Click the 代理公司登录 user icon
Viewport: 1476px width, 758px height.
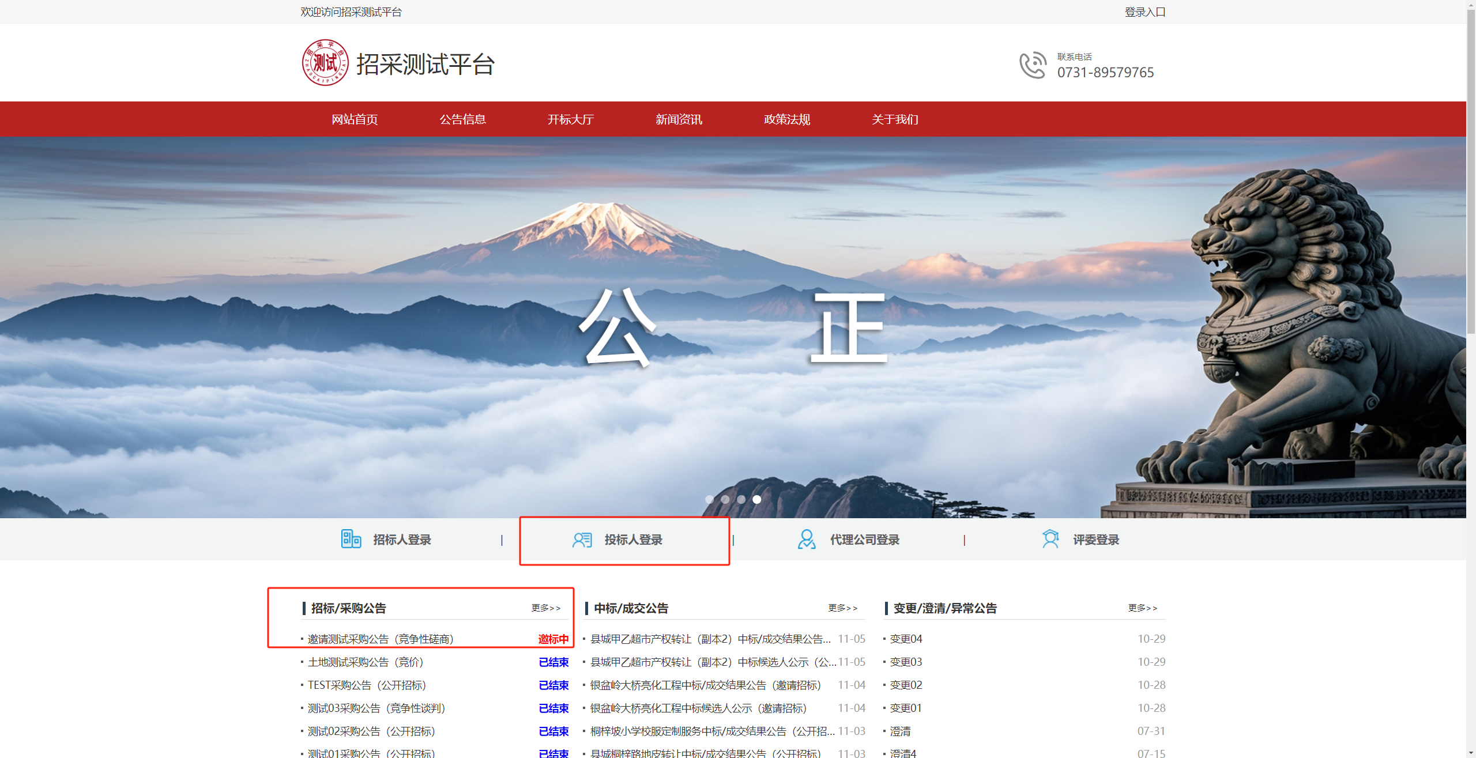(806, 540)
